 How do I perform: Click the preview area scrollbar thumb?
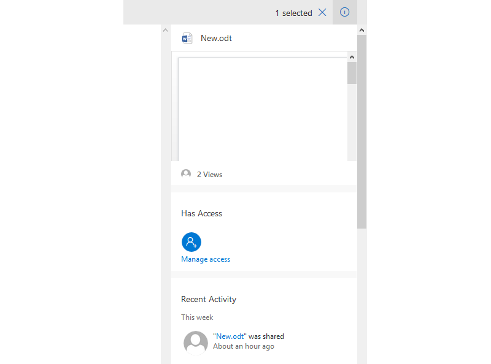(x=352, y=74)
